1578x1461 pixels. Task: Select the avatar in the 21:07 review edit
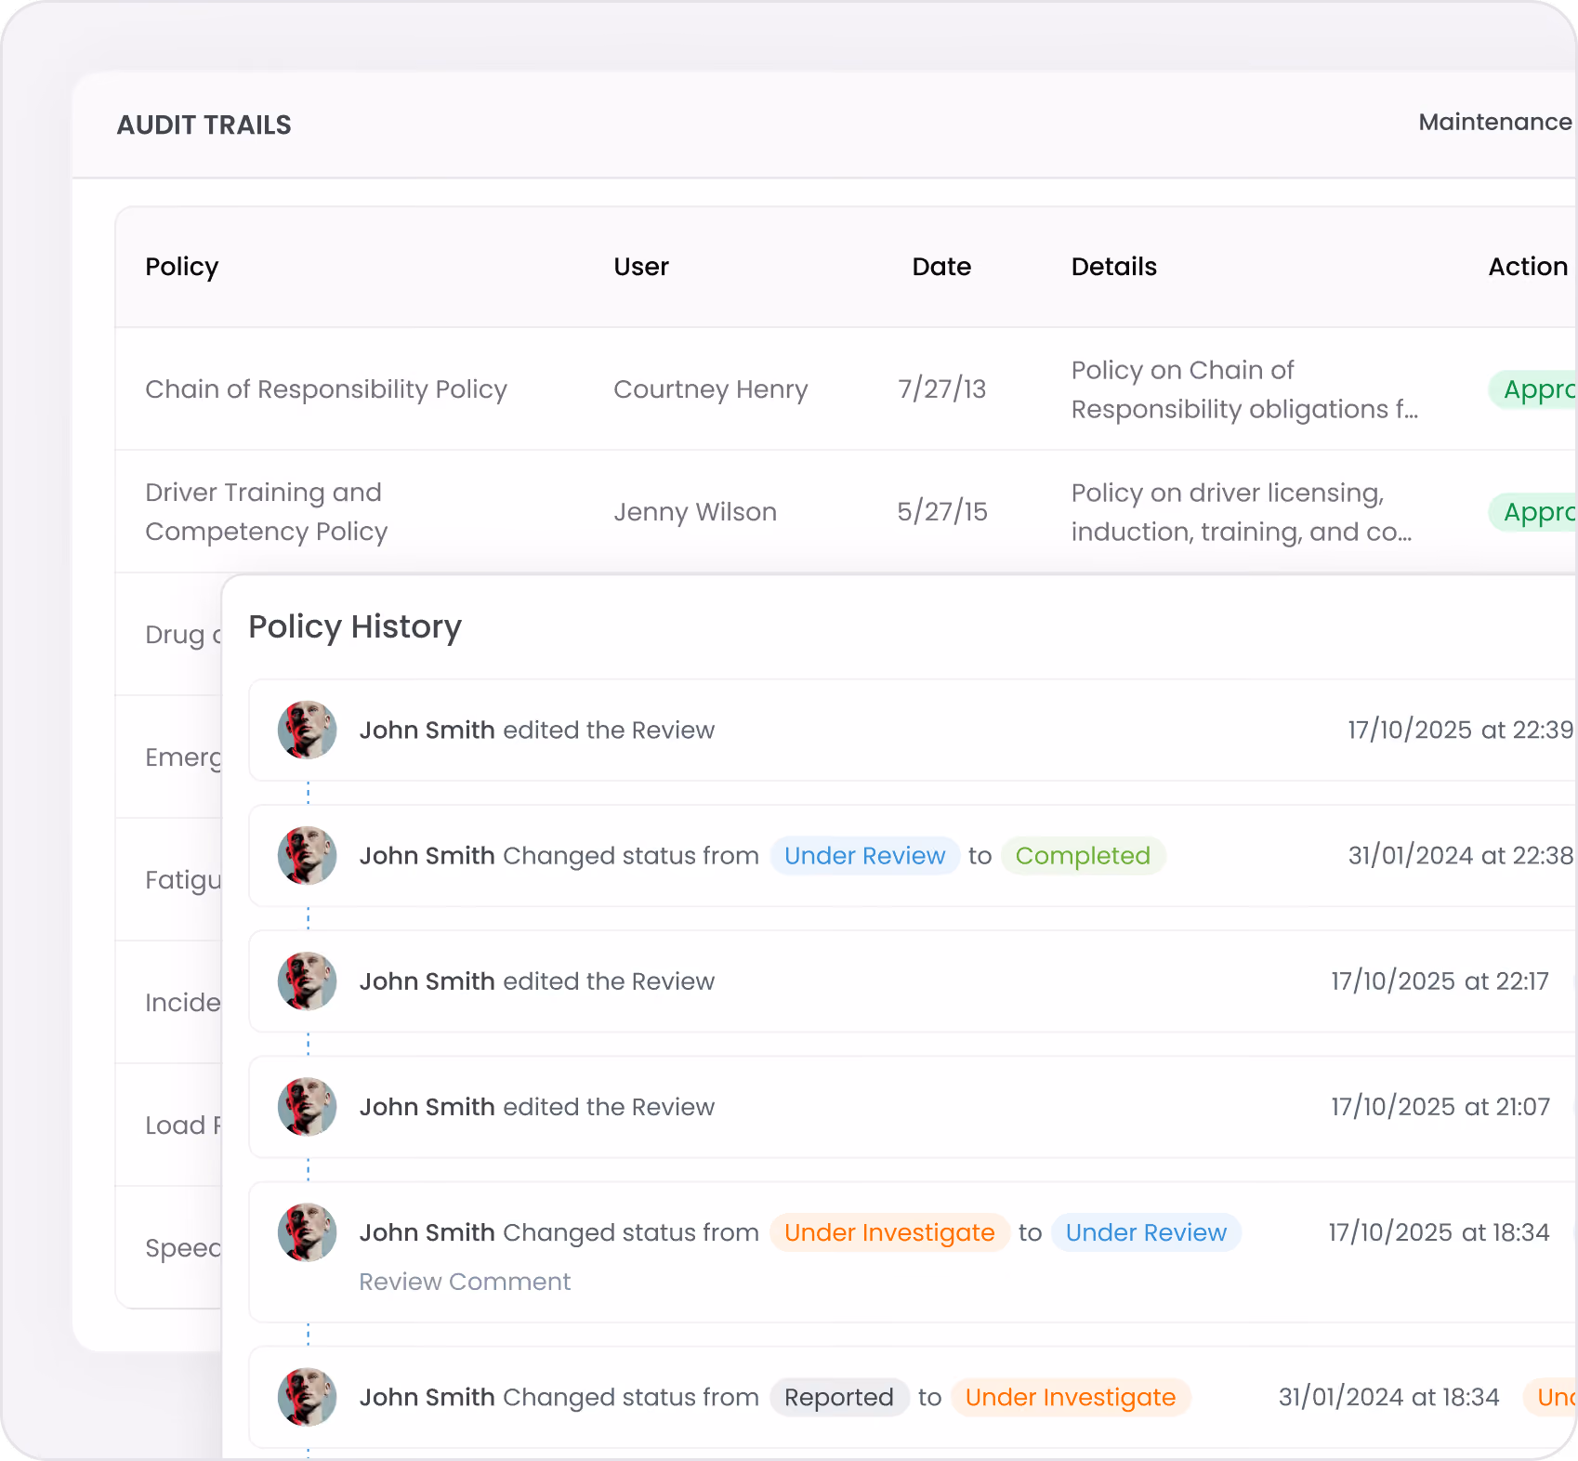tap(307, 1106)
